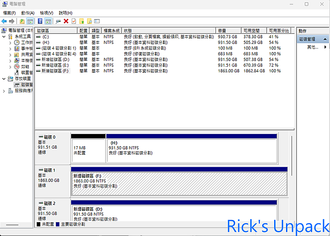
Task: Toggle the Show/Hide Action Pane icon
Action: pos(48,21)
